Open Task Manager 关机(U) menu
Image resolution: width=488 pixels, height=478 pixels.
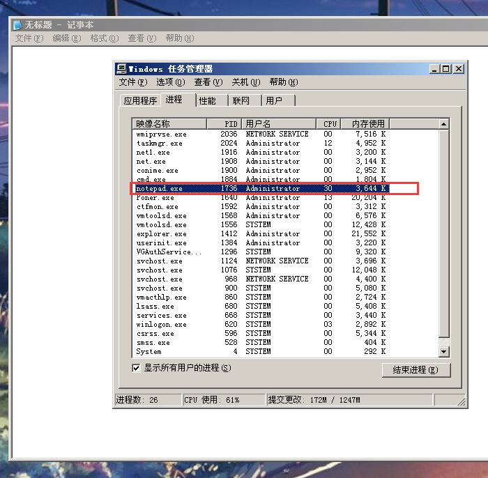tap(246, 82)
